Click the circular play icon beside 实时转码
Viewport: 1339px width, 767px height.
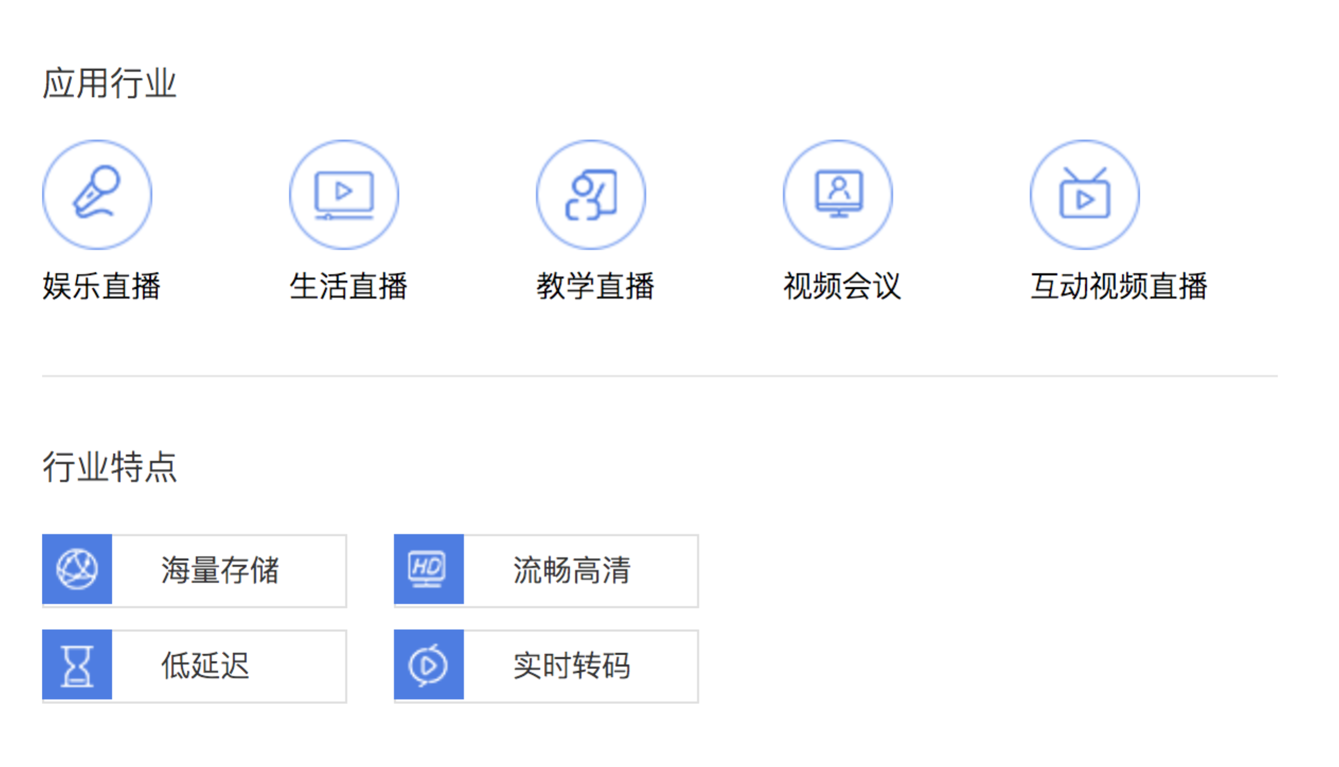[x=428, y=665]
